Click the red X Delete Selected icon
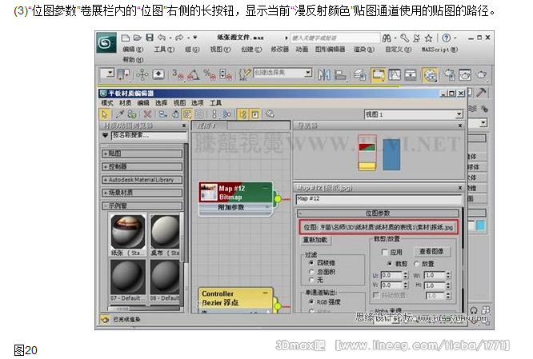 pyautogui.click(x=147, y=114)
